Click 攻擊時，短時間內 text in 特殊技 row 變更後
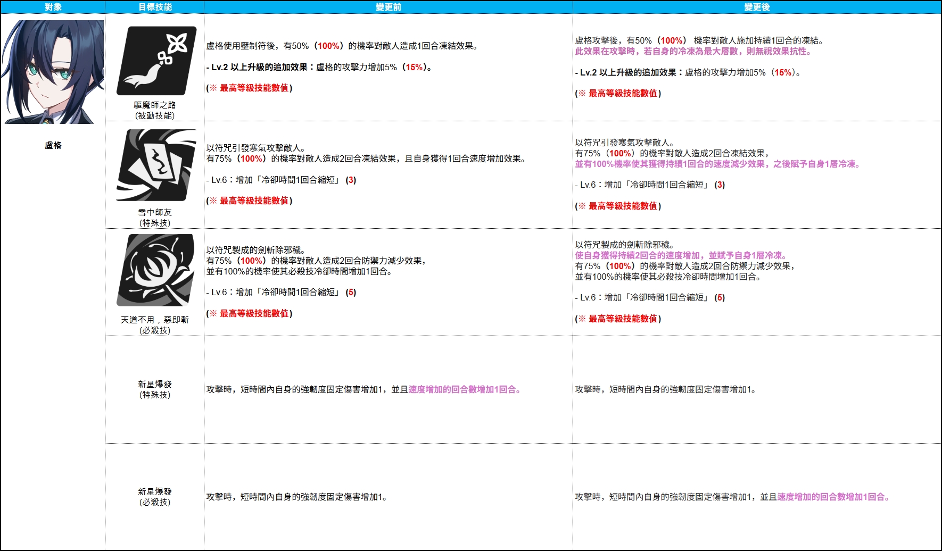942x551 pixels. [x=665, y=389]
